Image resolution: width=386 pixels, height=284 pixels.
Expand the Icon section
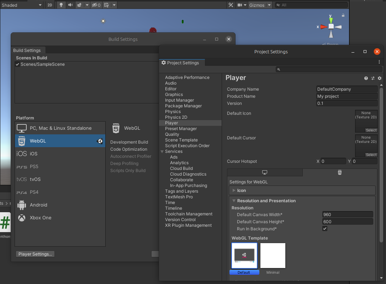point(234,191)
